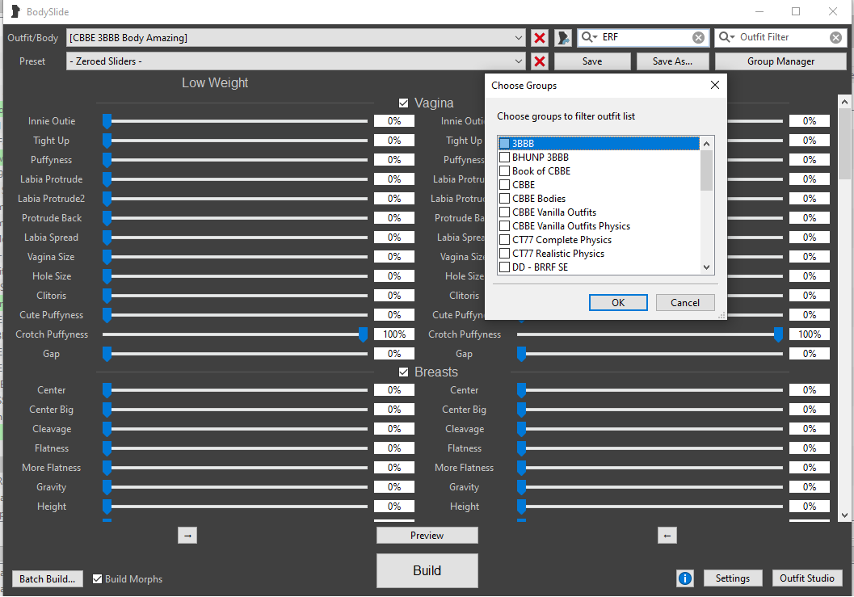Delete the selected preset with red X
Screen dimensions: 854x597
click(539, 61)
